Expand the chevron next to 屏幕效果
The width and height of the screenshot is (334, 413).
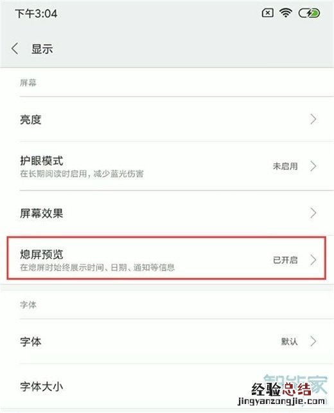click(x=313, y=213)
